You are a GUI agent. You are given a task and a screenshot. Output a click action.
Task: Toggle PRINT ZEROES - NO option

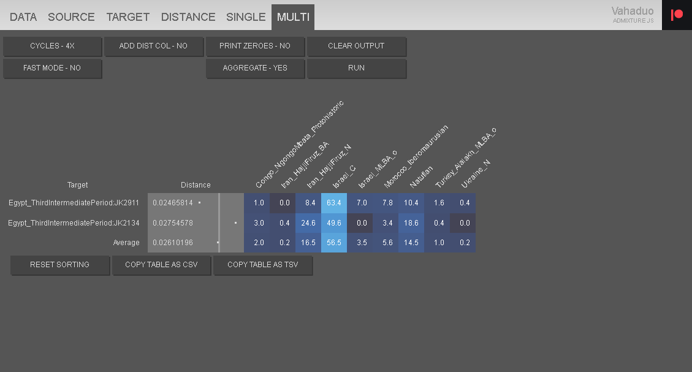(254, 46)
